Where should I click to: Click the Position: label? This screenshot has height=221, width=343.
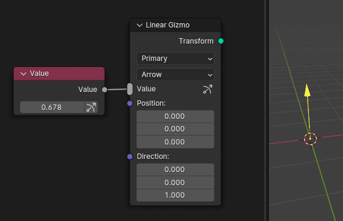[151, 103]
